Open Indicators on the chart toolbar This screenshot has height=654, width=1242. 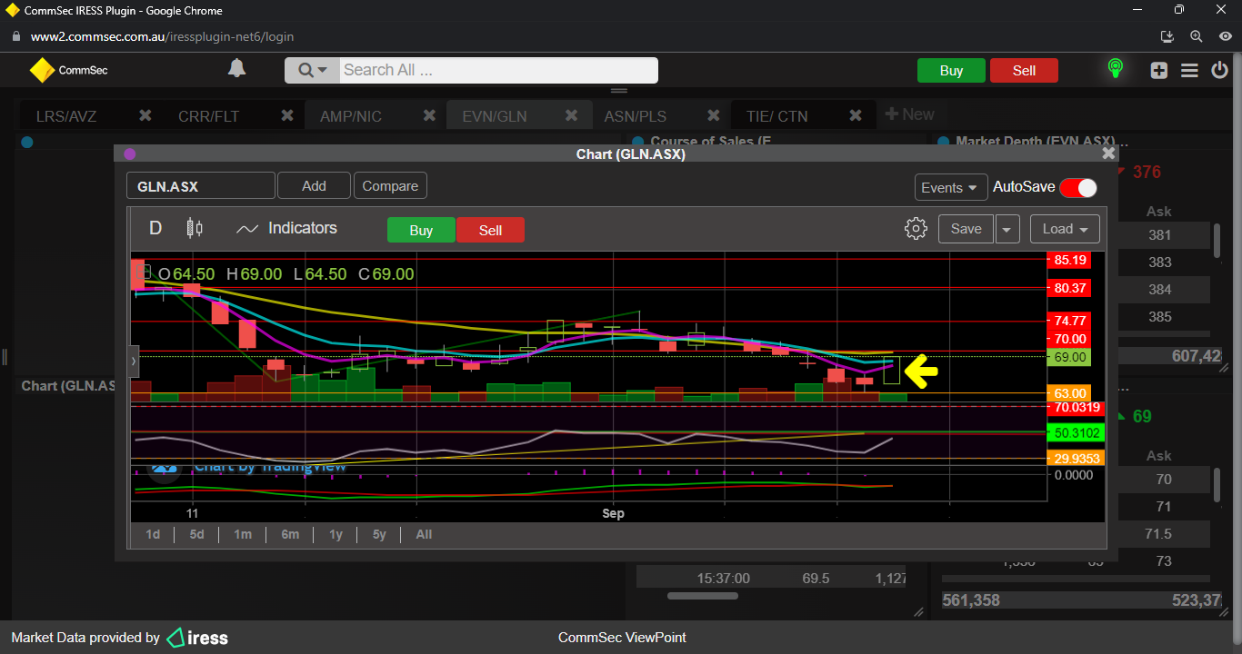point(286,229)
